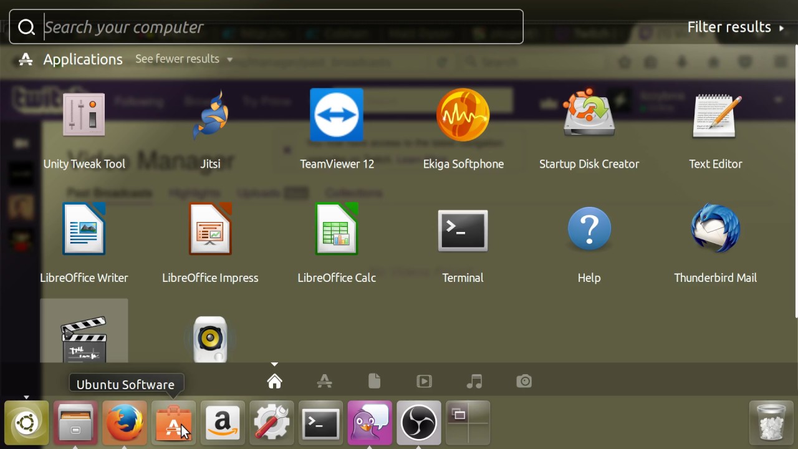Open Files manager from the launcher
This screenshot has height=449, width=798.
(75, 423)
